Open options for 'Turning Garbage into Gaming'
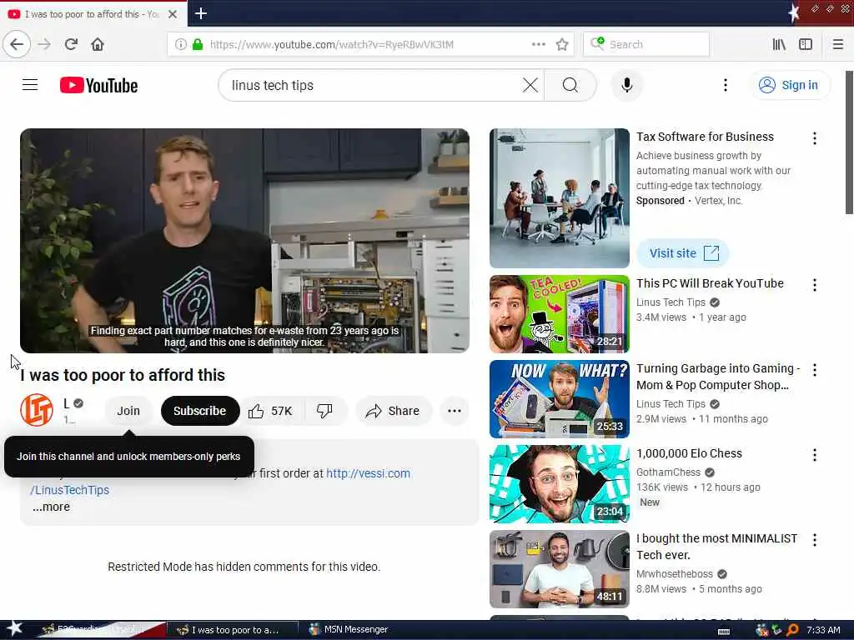The image size is (854, 640). point(814,370)
